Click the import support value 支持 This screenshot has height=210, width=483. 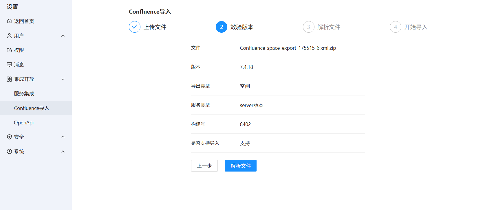[245, 143]
